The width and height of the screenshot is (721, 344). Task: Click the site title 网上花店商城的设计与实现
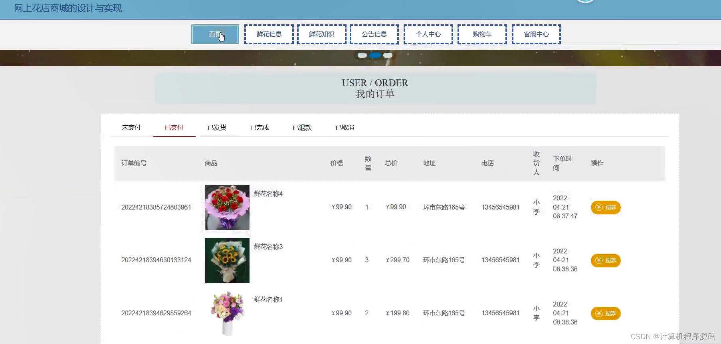click(68, 8)
